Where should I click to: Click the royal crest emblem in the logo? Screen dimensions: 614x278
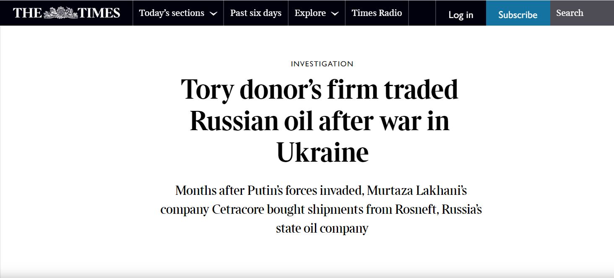(61, 13)
